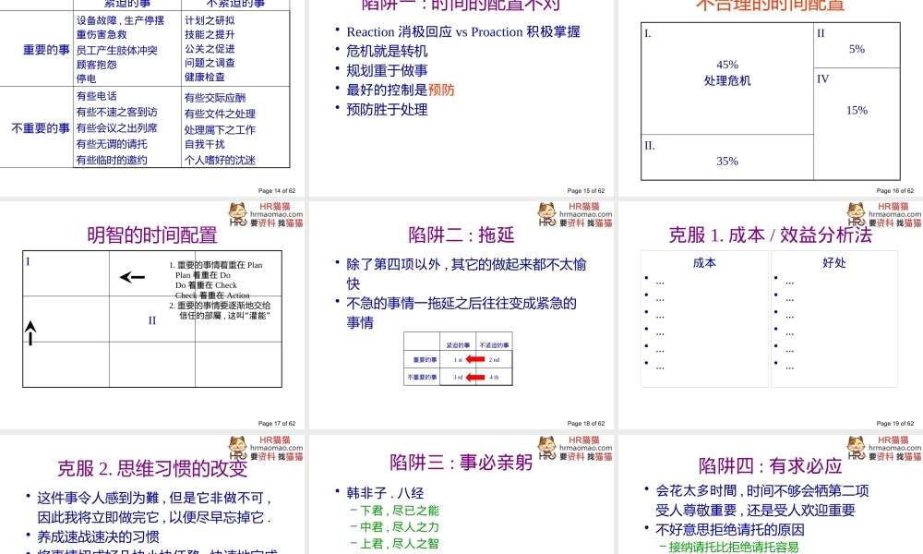This screenshot has width=923, height=554.
Task: Click the text 计划之研拟
Action: [x=210, y=20]
